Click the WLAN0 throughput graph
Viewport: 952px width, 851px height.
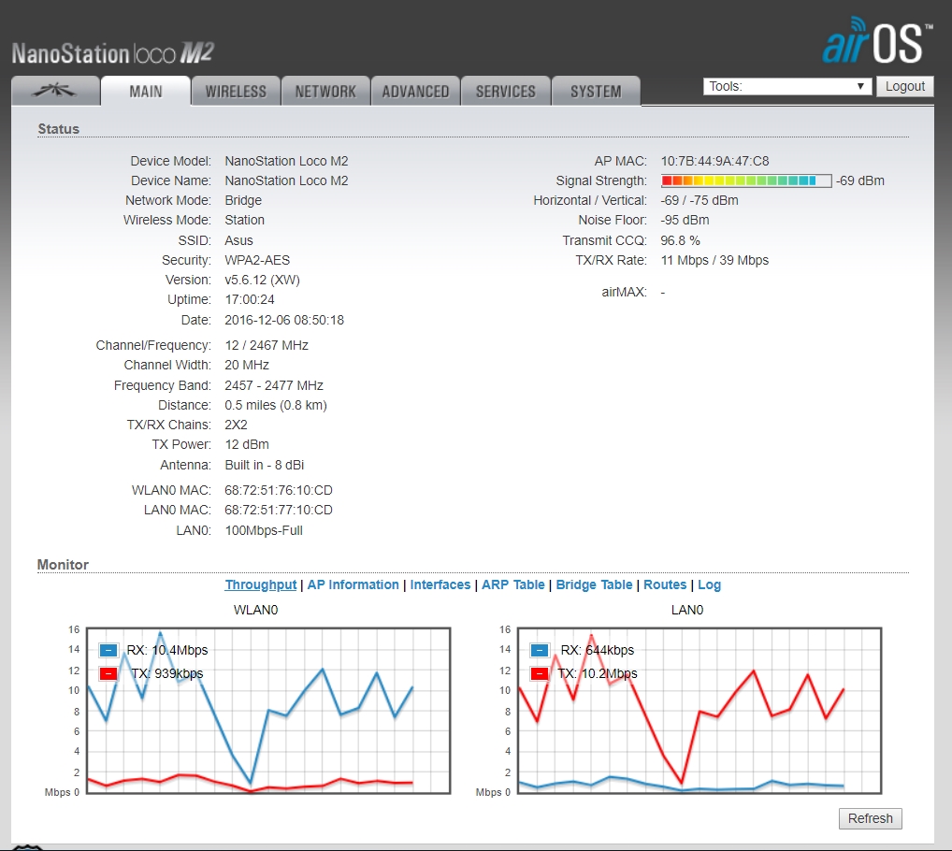pos(268,711)
